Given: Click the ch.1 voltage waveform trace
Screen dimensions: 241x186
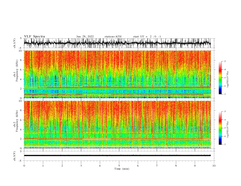Looking at the screenshot, I should pyautogui.click(x=117, y=43).
